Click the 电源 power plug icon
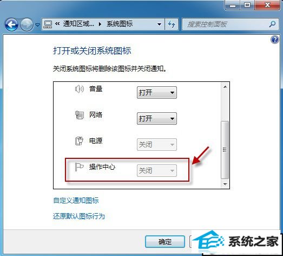Viewport: 283px width, 256px height. [x=79, y=141]
